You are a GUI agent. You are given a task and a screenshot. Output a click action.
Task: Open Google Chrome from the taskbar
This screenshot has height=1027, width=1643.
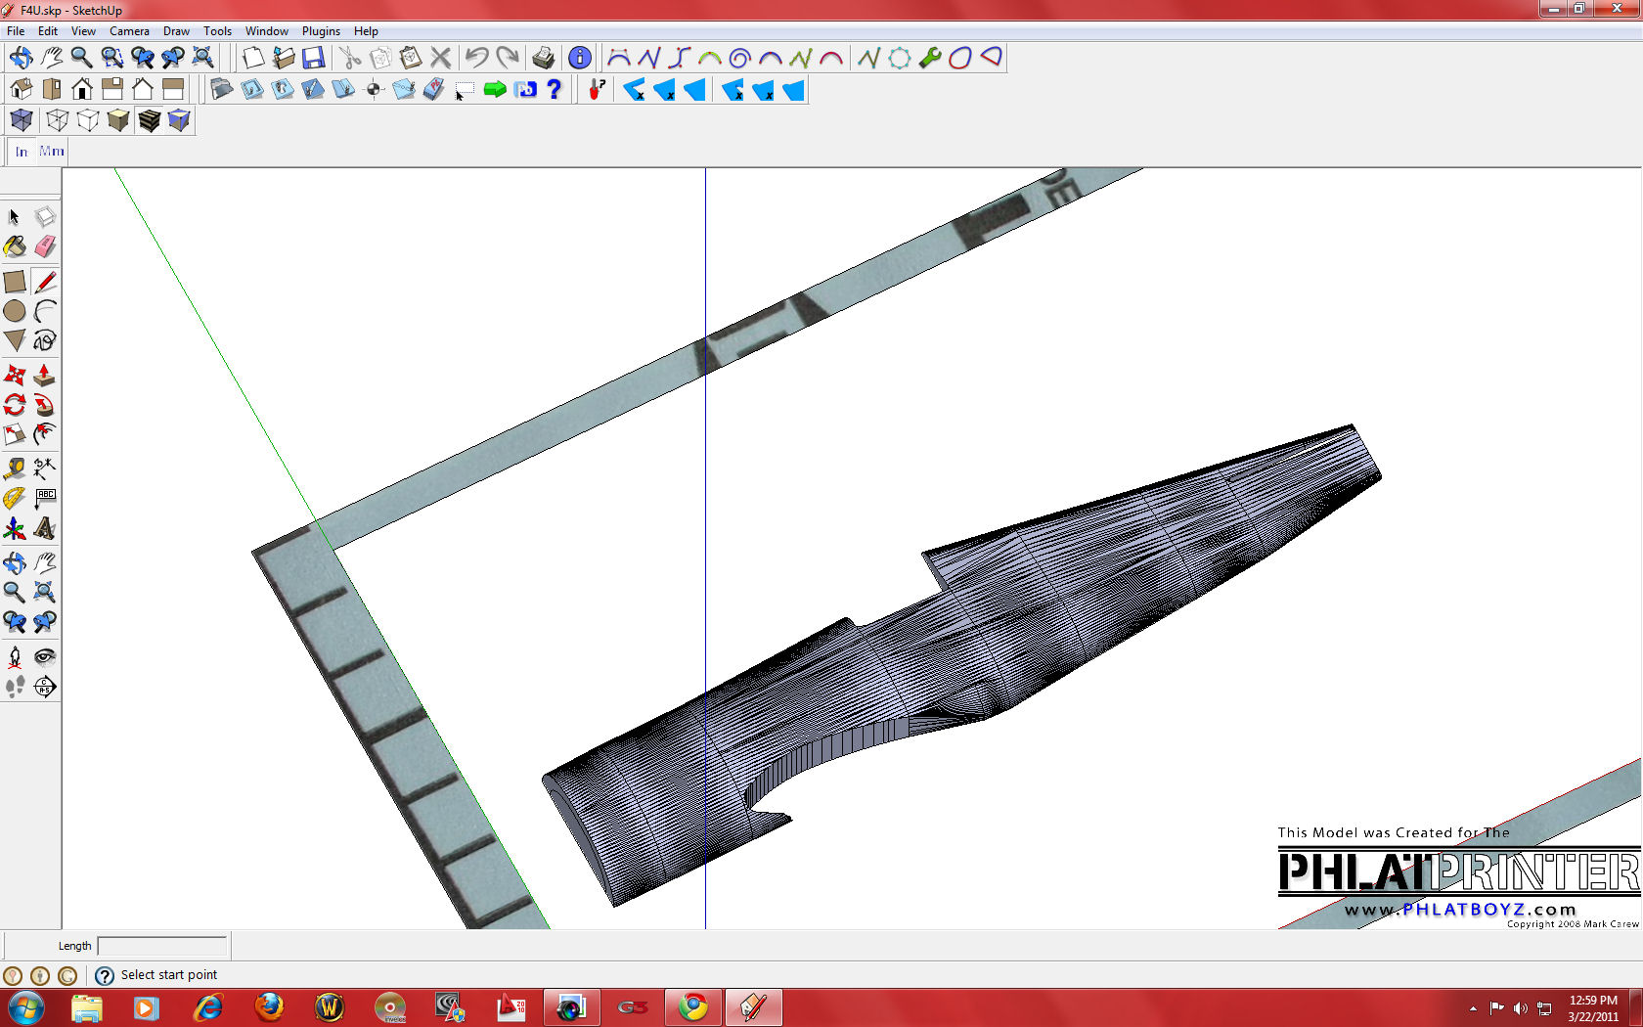pos(693,1006)
